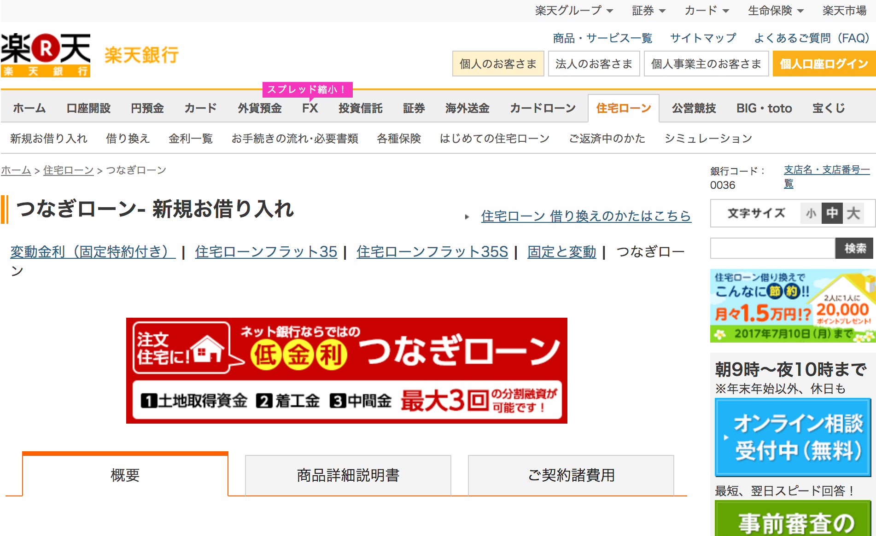Image resolution: width=876 pixels, height=536 pixels.
Task: Open 宝くじ menu item
Action: [829, 108]
